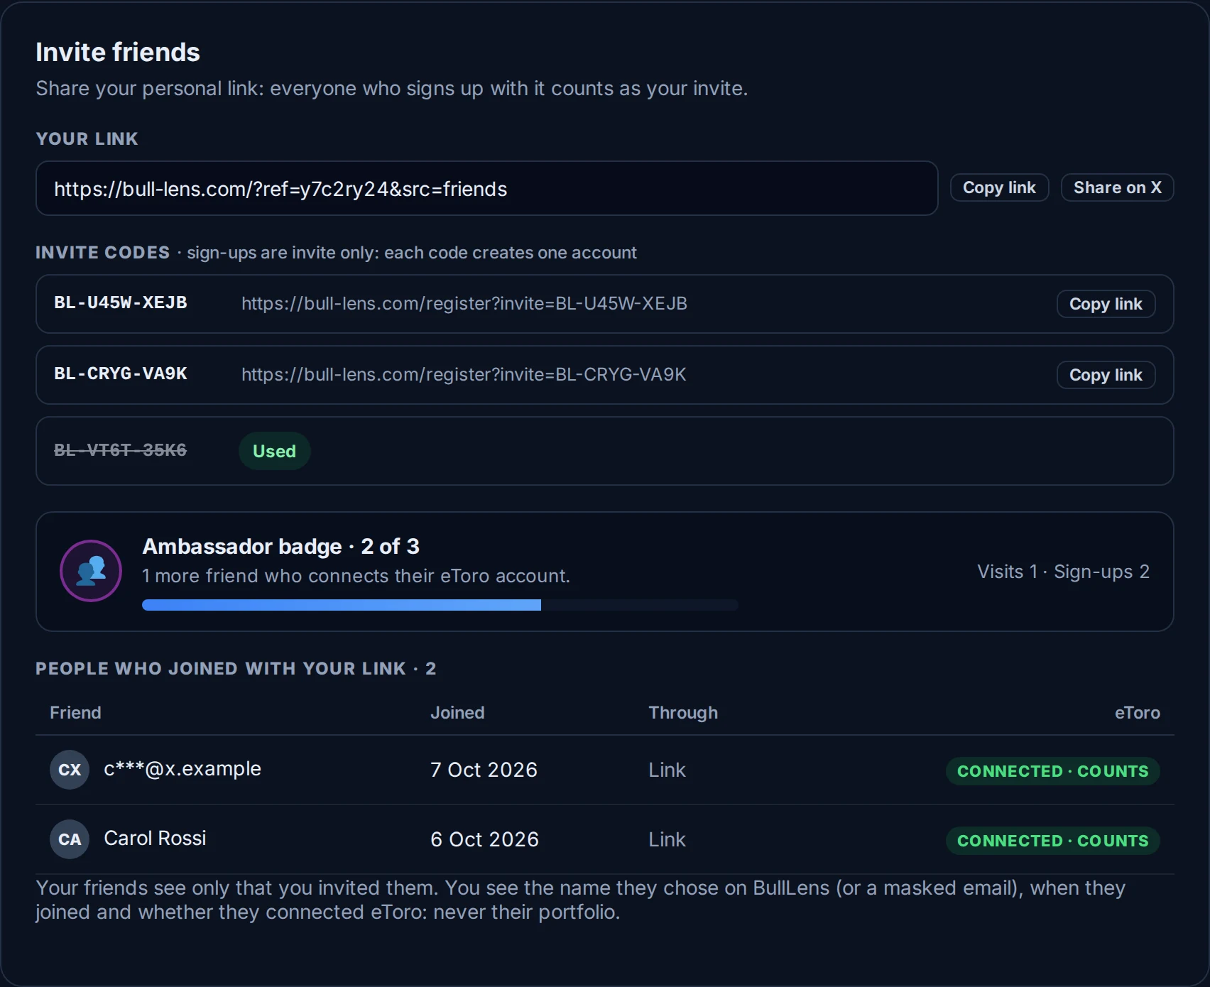Click the YOUR LINK section label
The height and width of the screenshot is (987, 1210).
tap(87, 138)
